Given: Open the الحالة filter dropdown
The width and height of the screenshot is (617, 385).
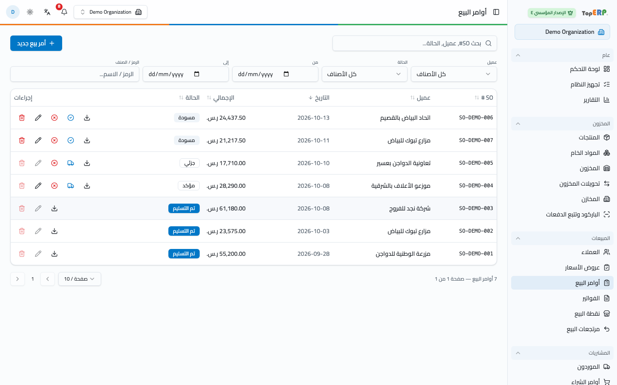Looking at the screenshot, I should click(x=364, y=74).
